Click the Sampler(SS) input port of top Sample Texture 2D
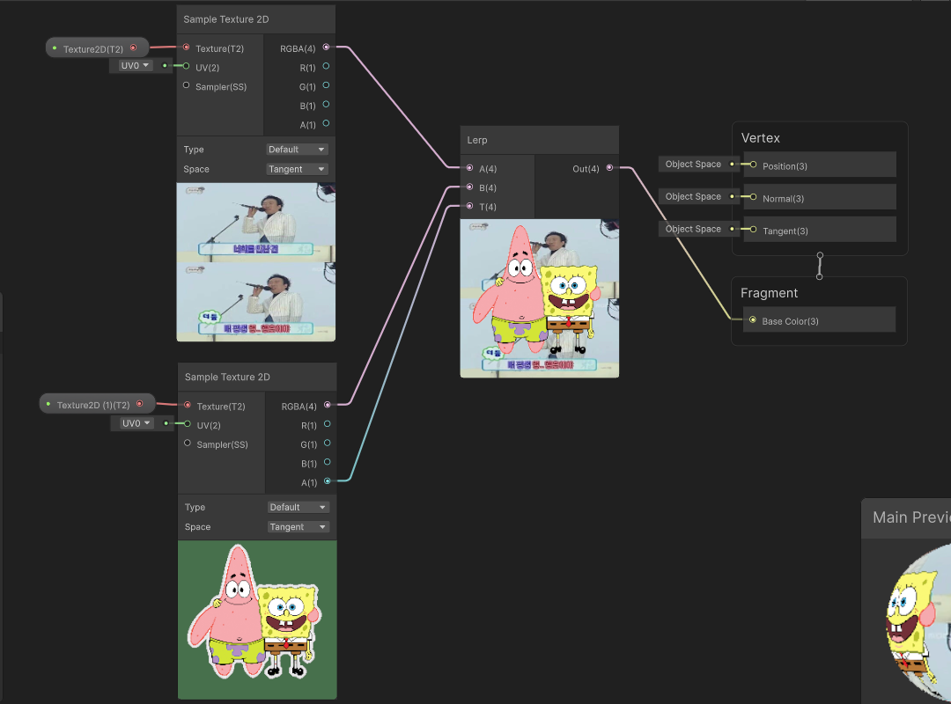Screen dimensions: 951x704 tap(186, 85)
